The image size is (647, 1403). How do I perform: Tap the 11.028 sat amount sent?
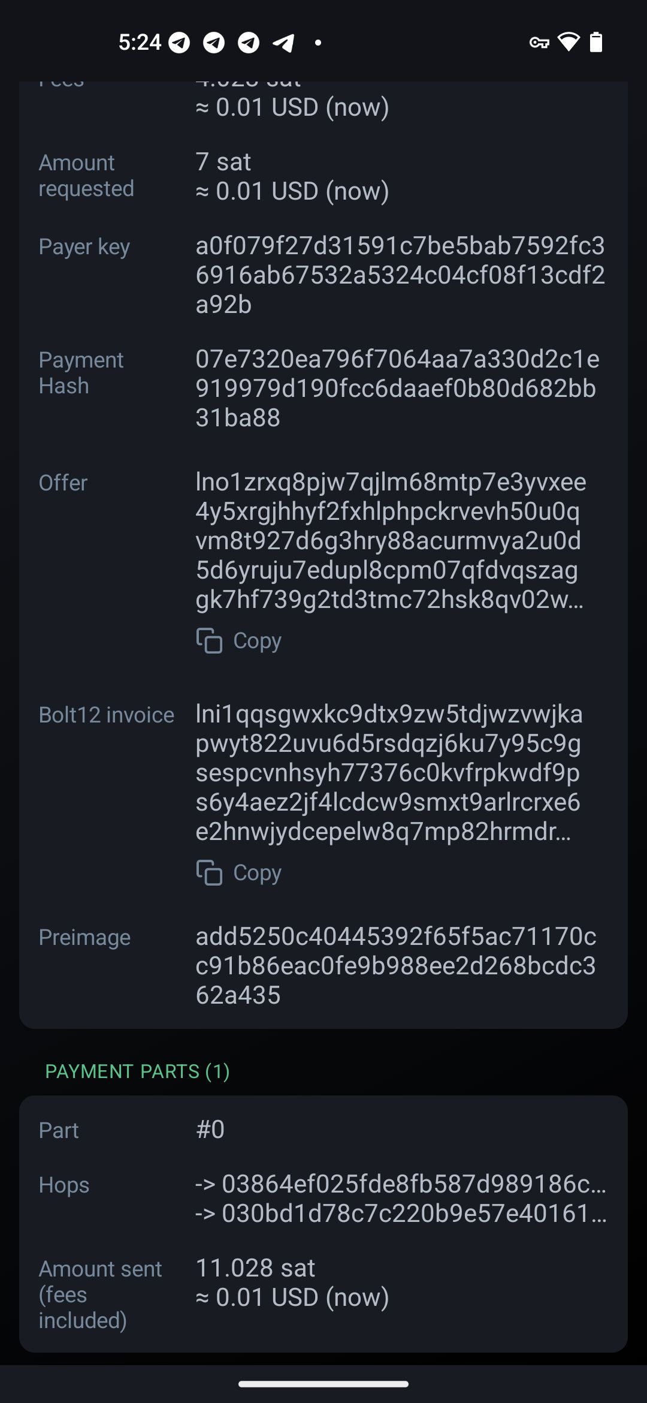tap(255, 1267)
